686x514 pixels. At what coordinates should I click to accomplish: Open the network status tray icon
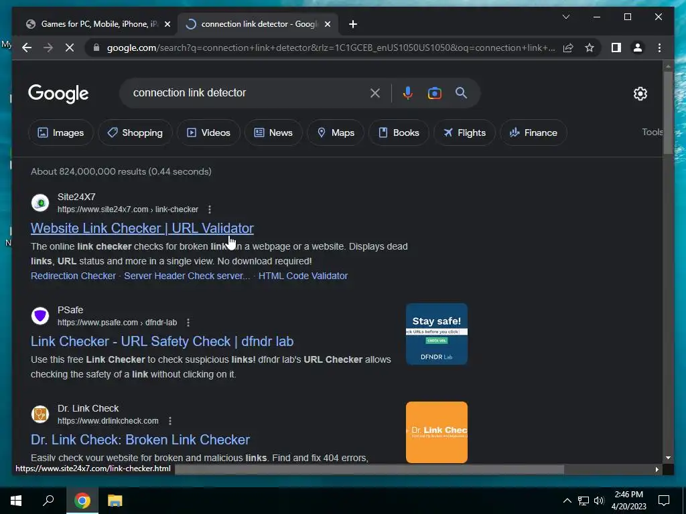click(x=584, y=501)
